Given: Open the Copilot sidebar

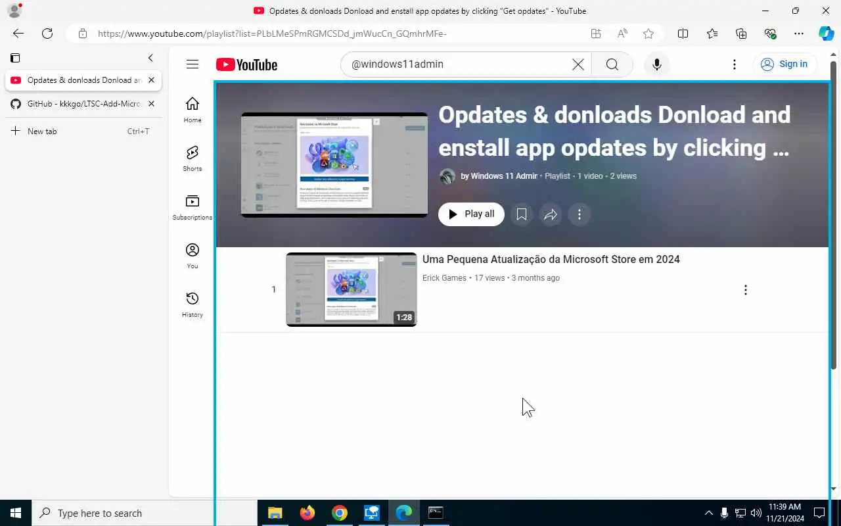Looking at the screenshot, I should (826, 34).
